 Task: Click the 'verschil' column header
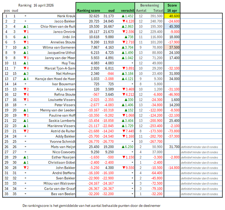tap(128, 10)
